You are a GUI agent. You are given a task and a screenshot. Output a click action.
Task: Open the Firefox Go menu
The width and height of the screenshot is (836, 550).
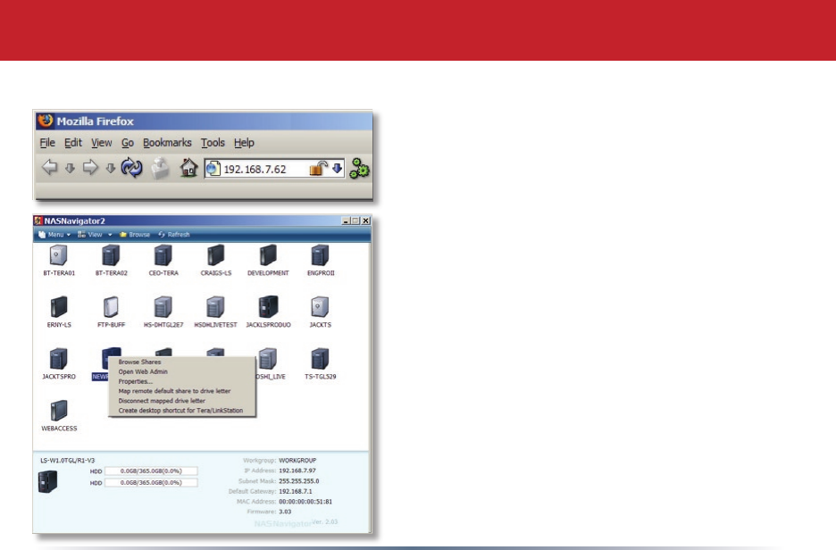click(x=128, y=143)
